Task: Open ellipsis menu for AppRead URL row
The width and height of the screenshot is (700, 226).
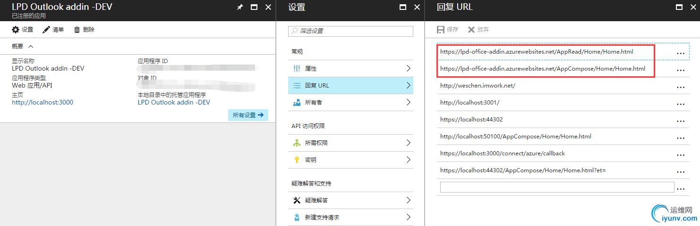Action: 681,53
